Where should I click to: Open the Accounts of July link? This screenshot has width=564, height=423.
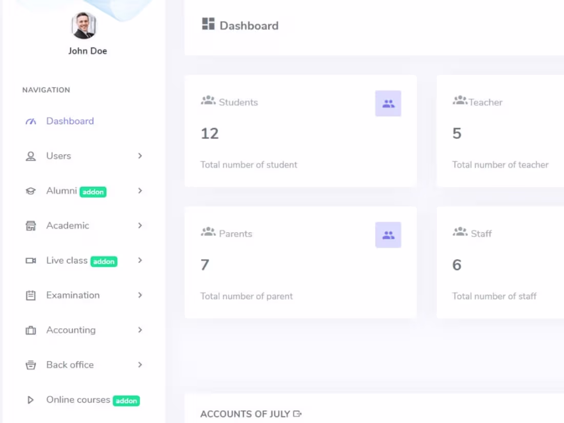pyautogui.click(x=245, y=414)
